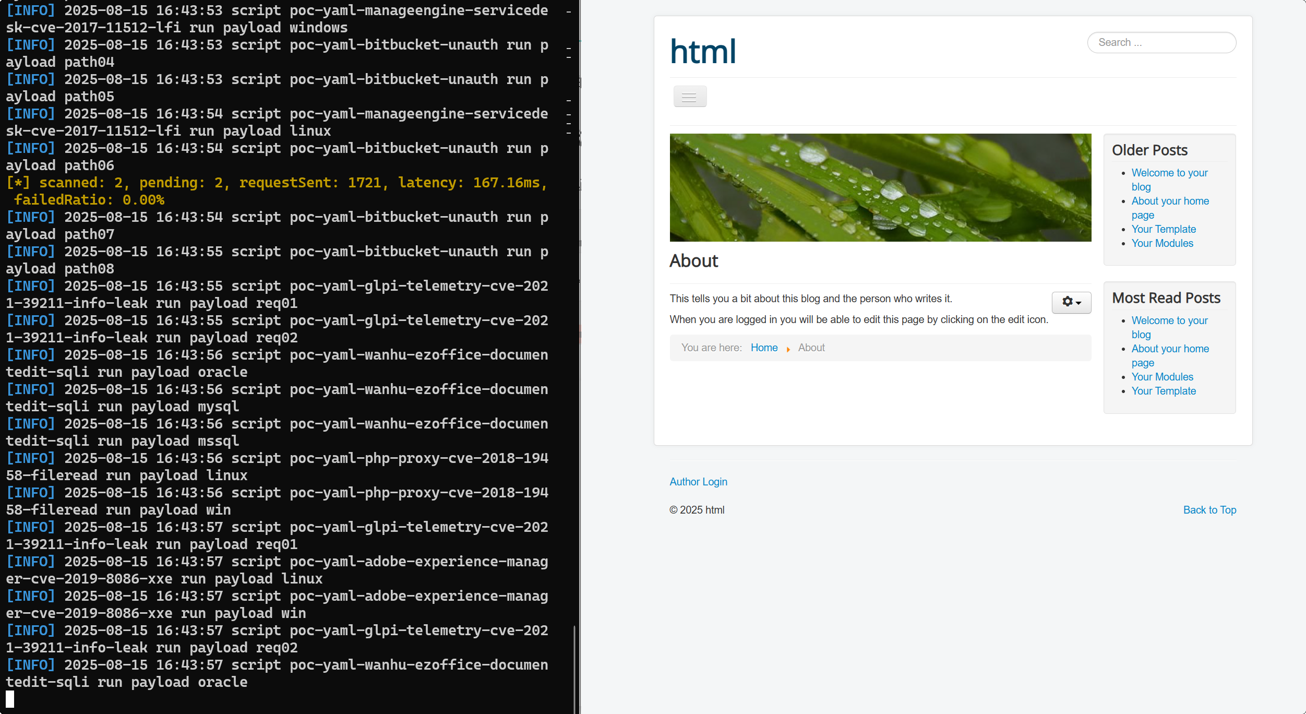1306x714 pixels.
Task: Click the breadcrumb arrow separator icon
Action: [x=788, y=349]
